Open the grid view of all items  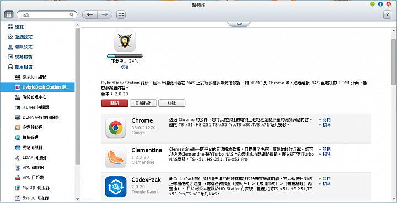coord(121,15)
